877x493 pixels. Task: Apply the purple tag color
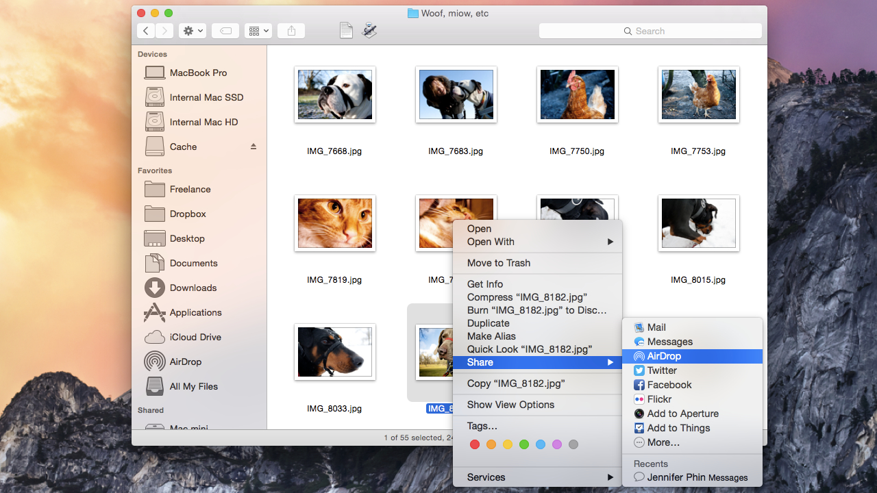coord(557,444)
